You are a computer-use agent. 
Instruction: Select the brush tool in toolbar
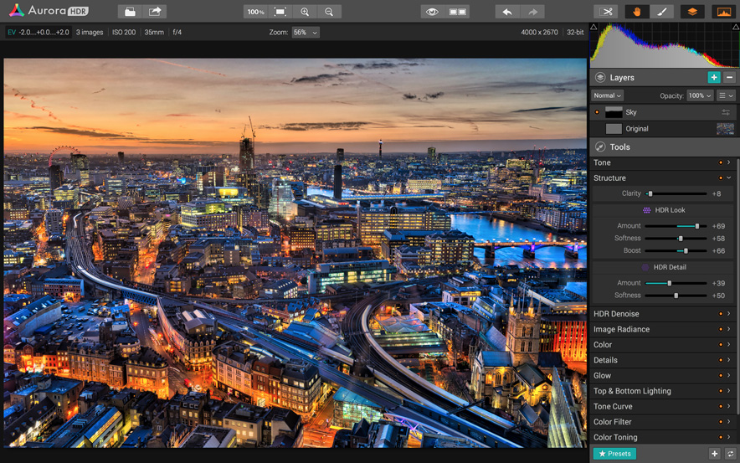coord(661,12)
